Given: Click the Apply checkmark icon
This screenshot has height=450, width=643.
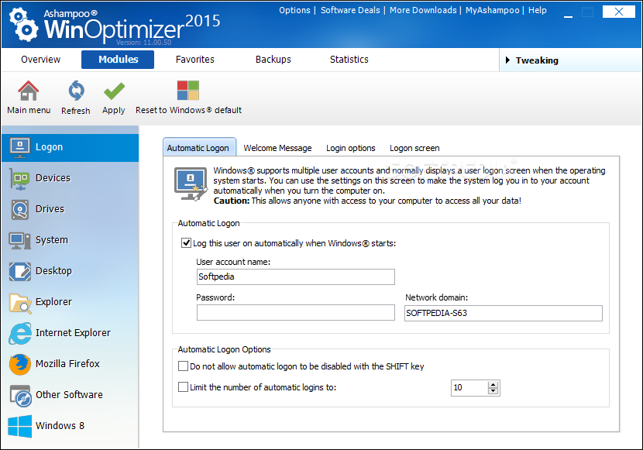Looking at the screenshot, I should point(114,91).
